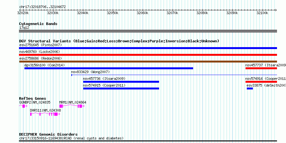
Task: Select the nsv574915 (Cooper2011) blue bar
Action: pos(121,88)
